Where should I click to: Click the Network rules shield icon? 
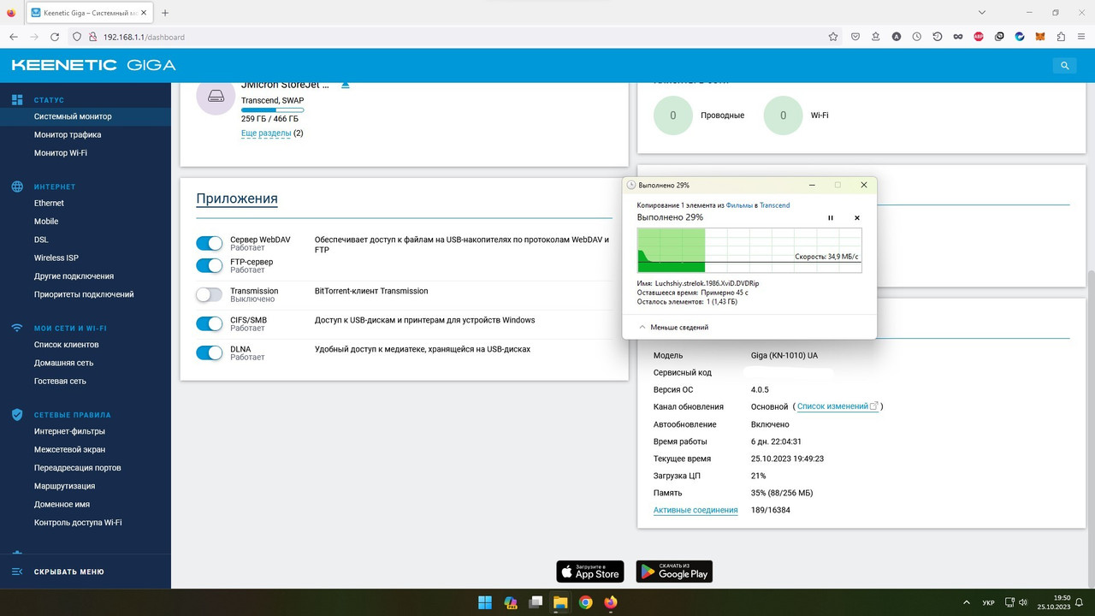coord(16,414)
